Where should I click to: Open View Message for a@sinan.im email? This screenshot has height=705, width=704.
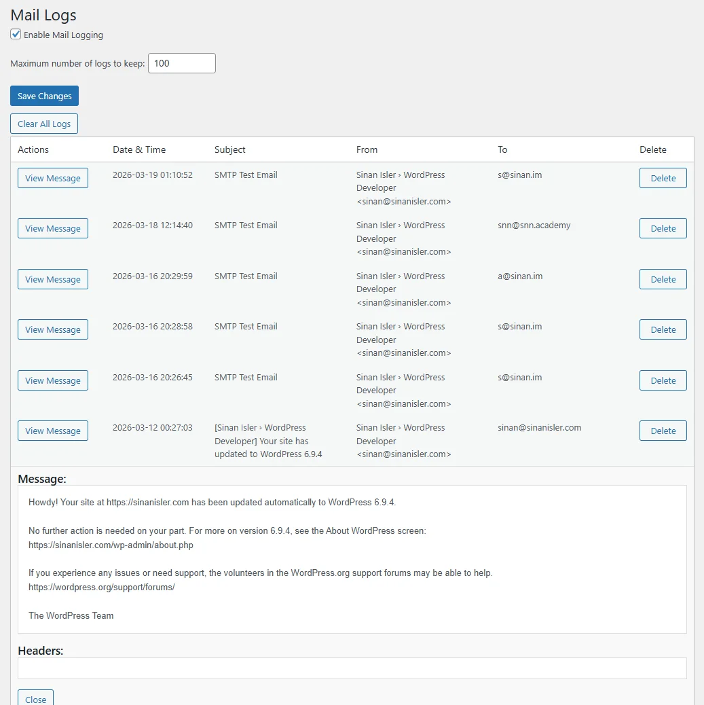(53, 279)
